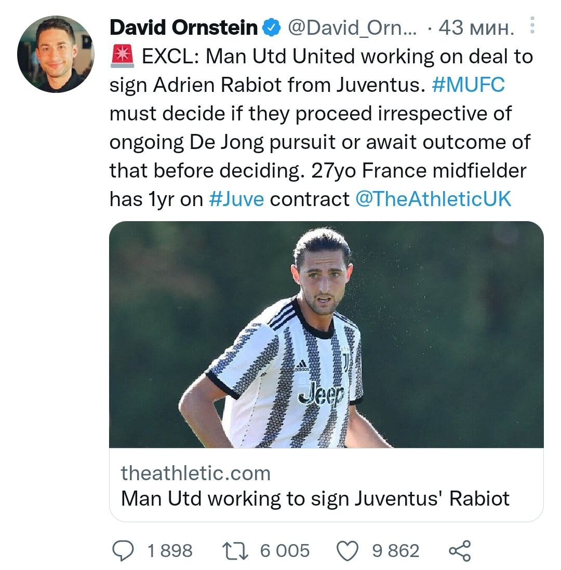Click the reply speech bubble icon
561x570 pixels.
pyautogui.click(x=123, y=551)
